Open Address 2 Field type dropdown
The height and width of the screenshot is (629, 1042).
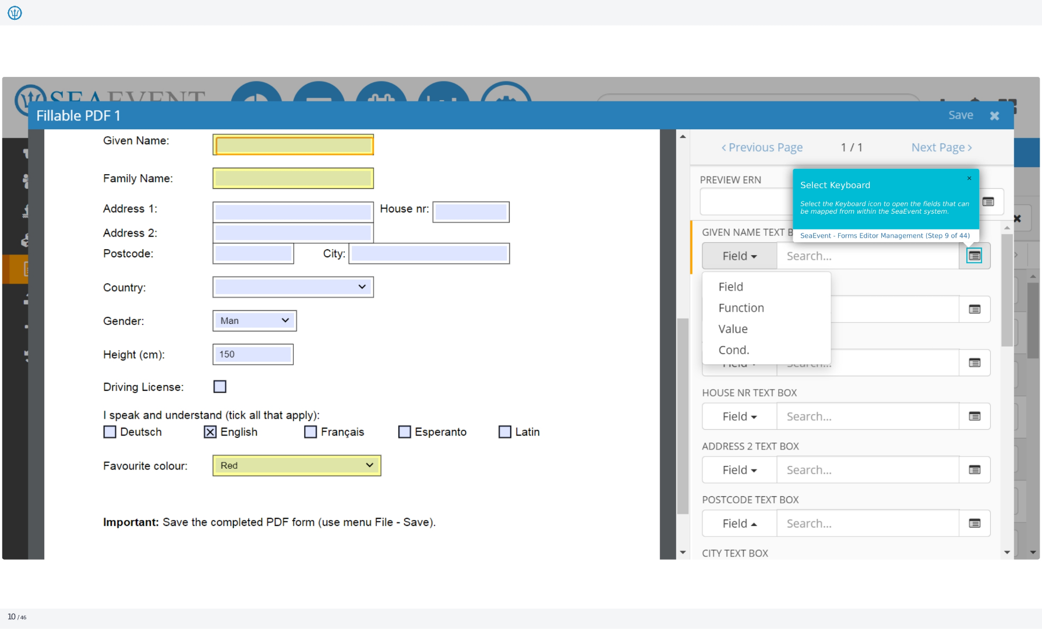tap(740, 470)
